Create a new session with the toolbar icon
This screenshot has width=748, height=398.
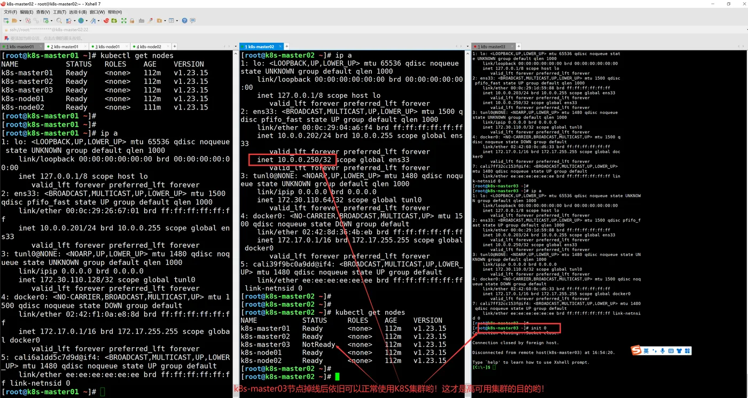pos(6,20)
